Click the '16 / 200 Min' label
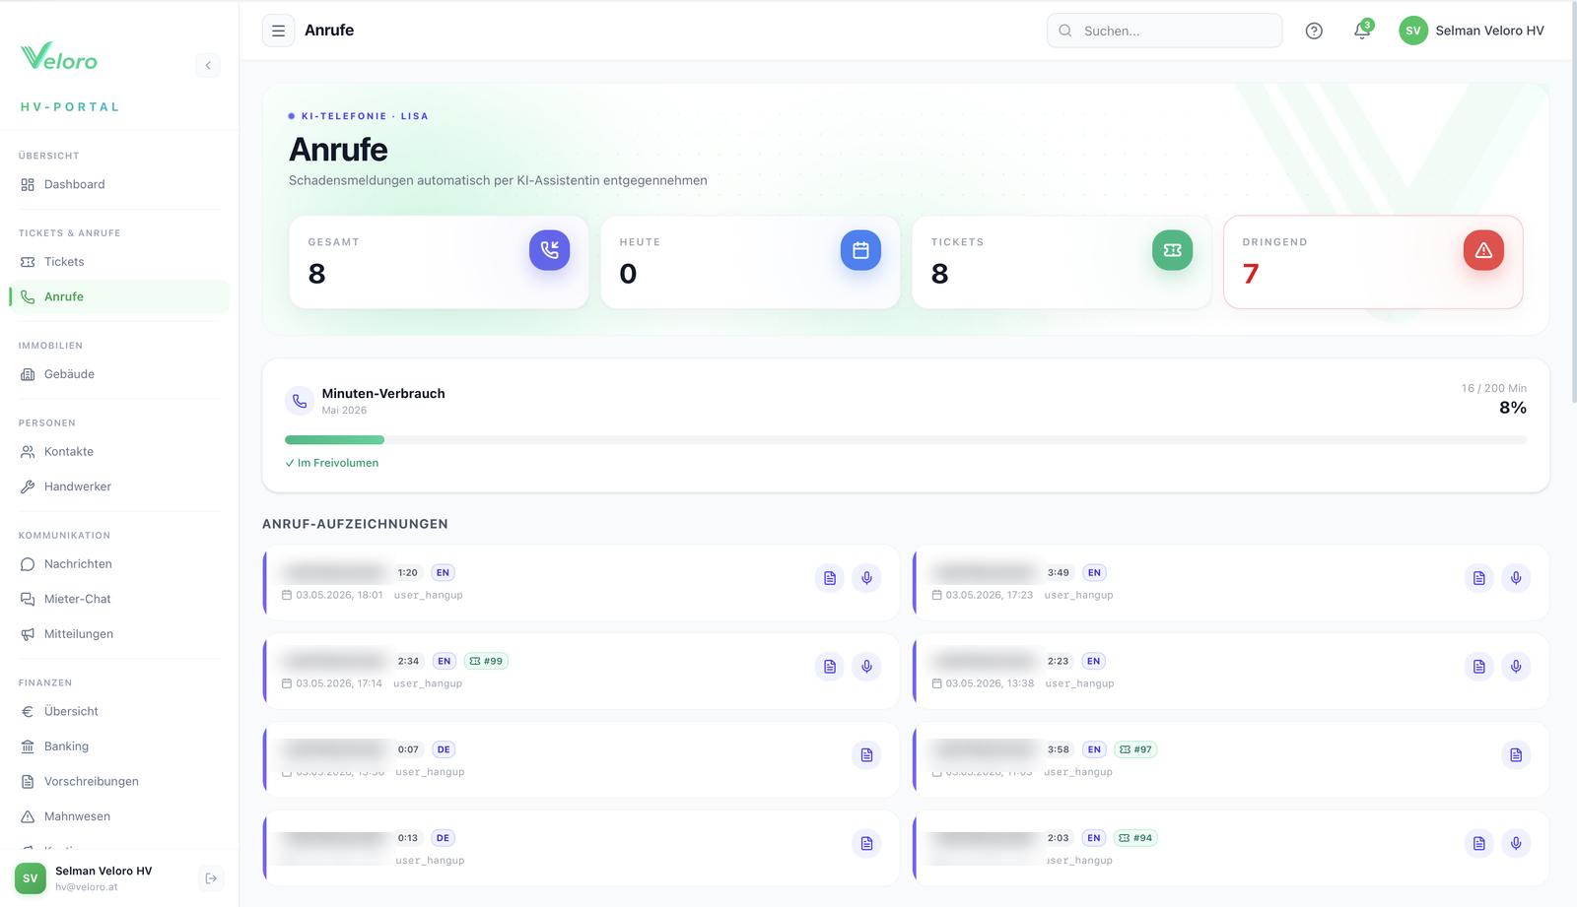The image size is (1577, 907). coord(1494,388)
